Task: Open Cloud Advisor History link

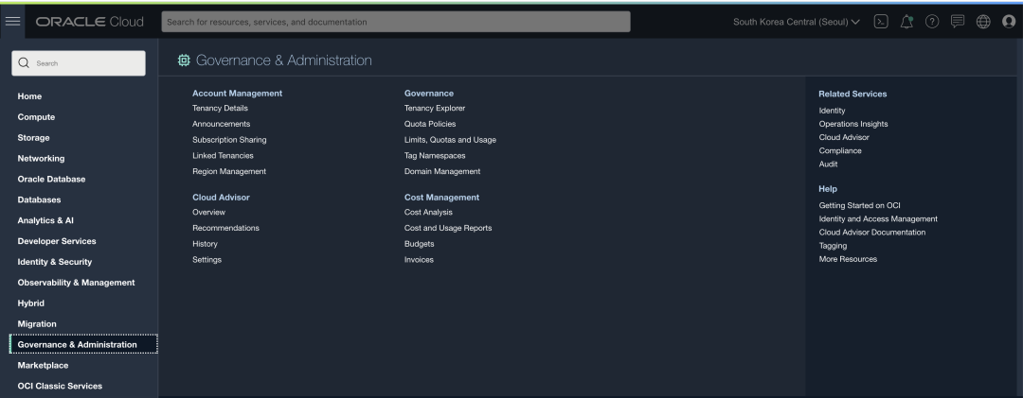Action: [x=205, y=244]
